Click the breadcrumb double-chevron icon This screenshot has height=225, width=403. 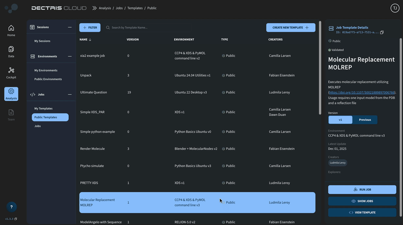coord(94,8)
